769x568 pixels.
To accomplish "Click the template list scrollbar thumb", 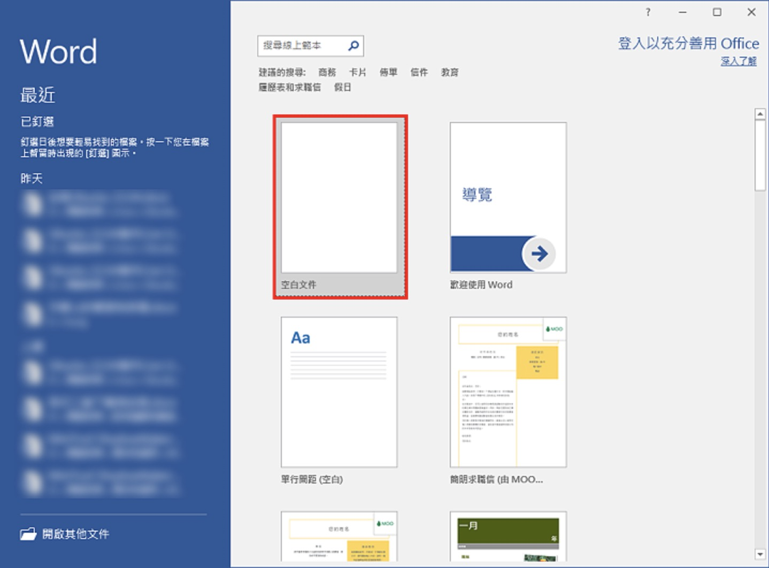I will 760,155.
